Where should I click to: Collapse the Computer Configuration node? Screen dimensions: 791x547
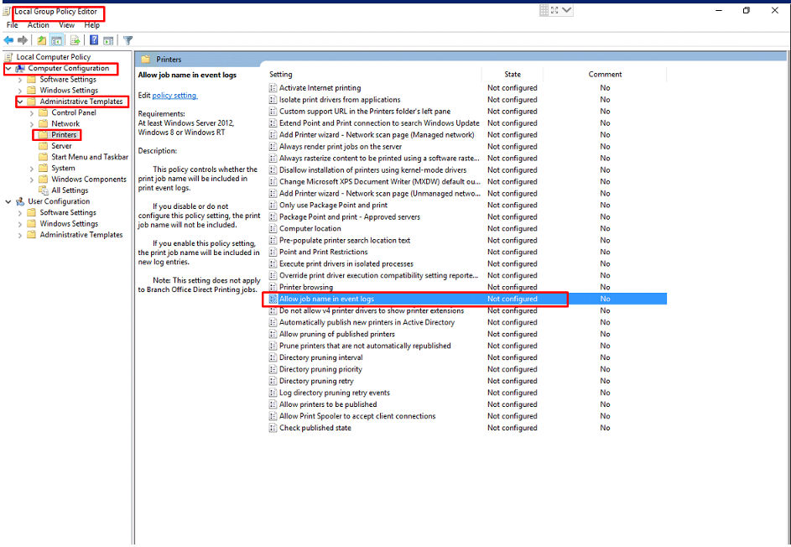click(8, 69)
